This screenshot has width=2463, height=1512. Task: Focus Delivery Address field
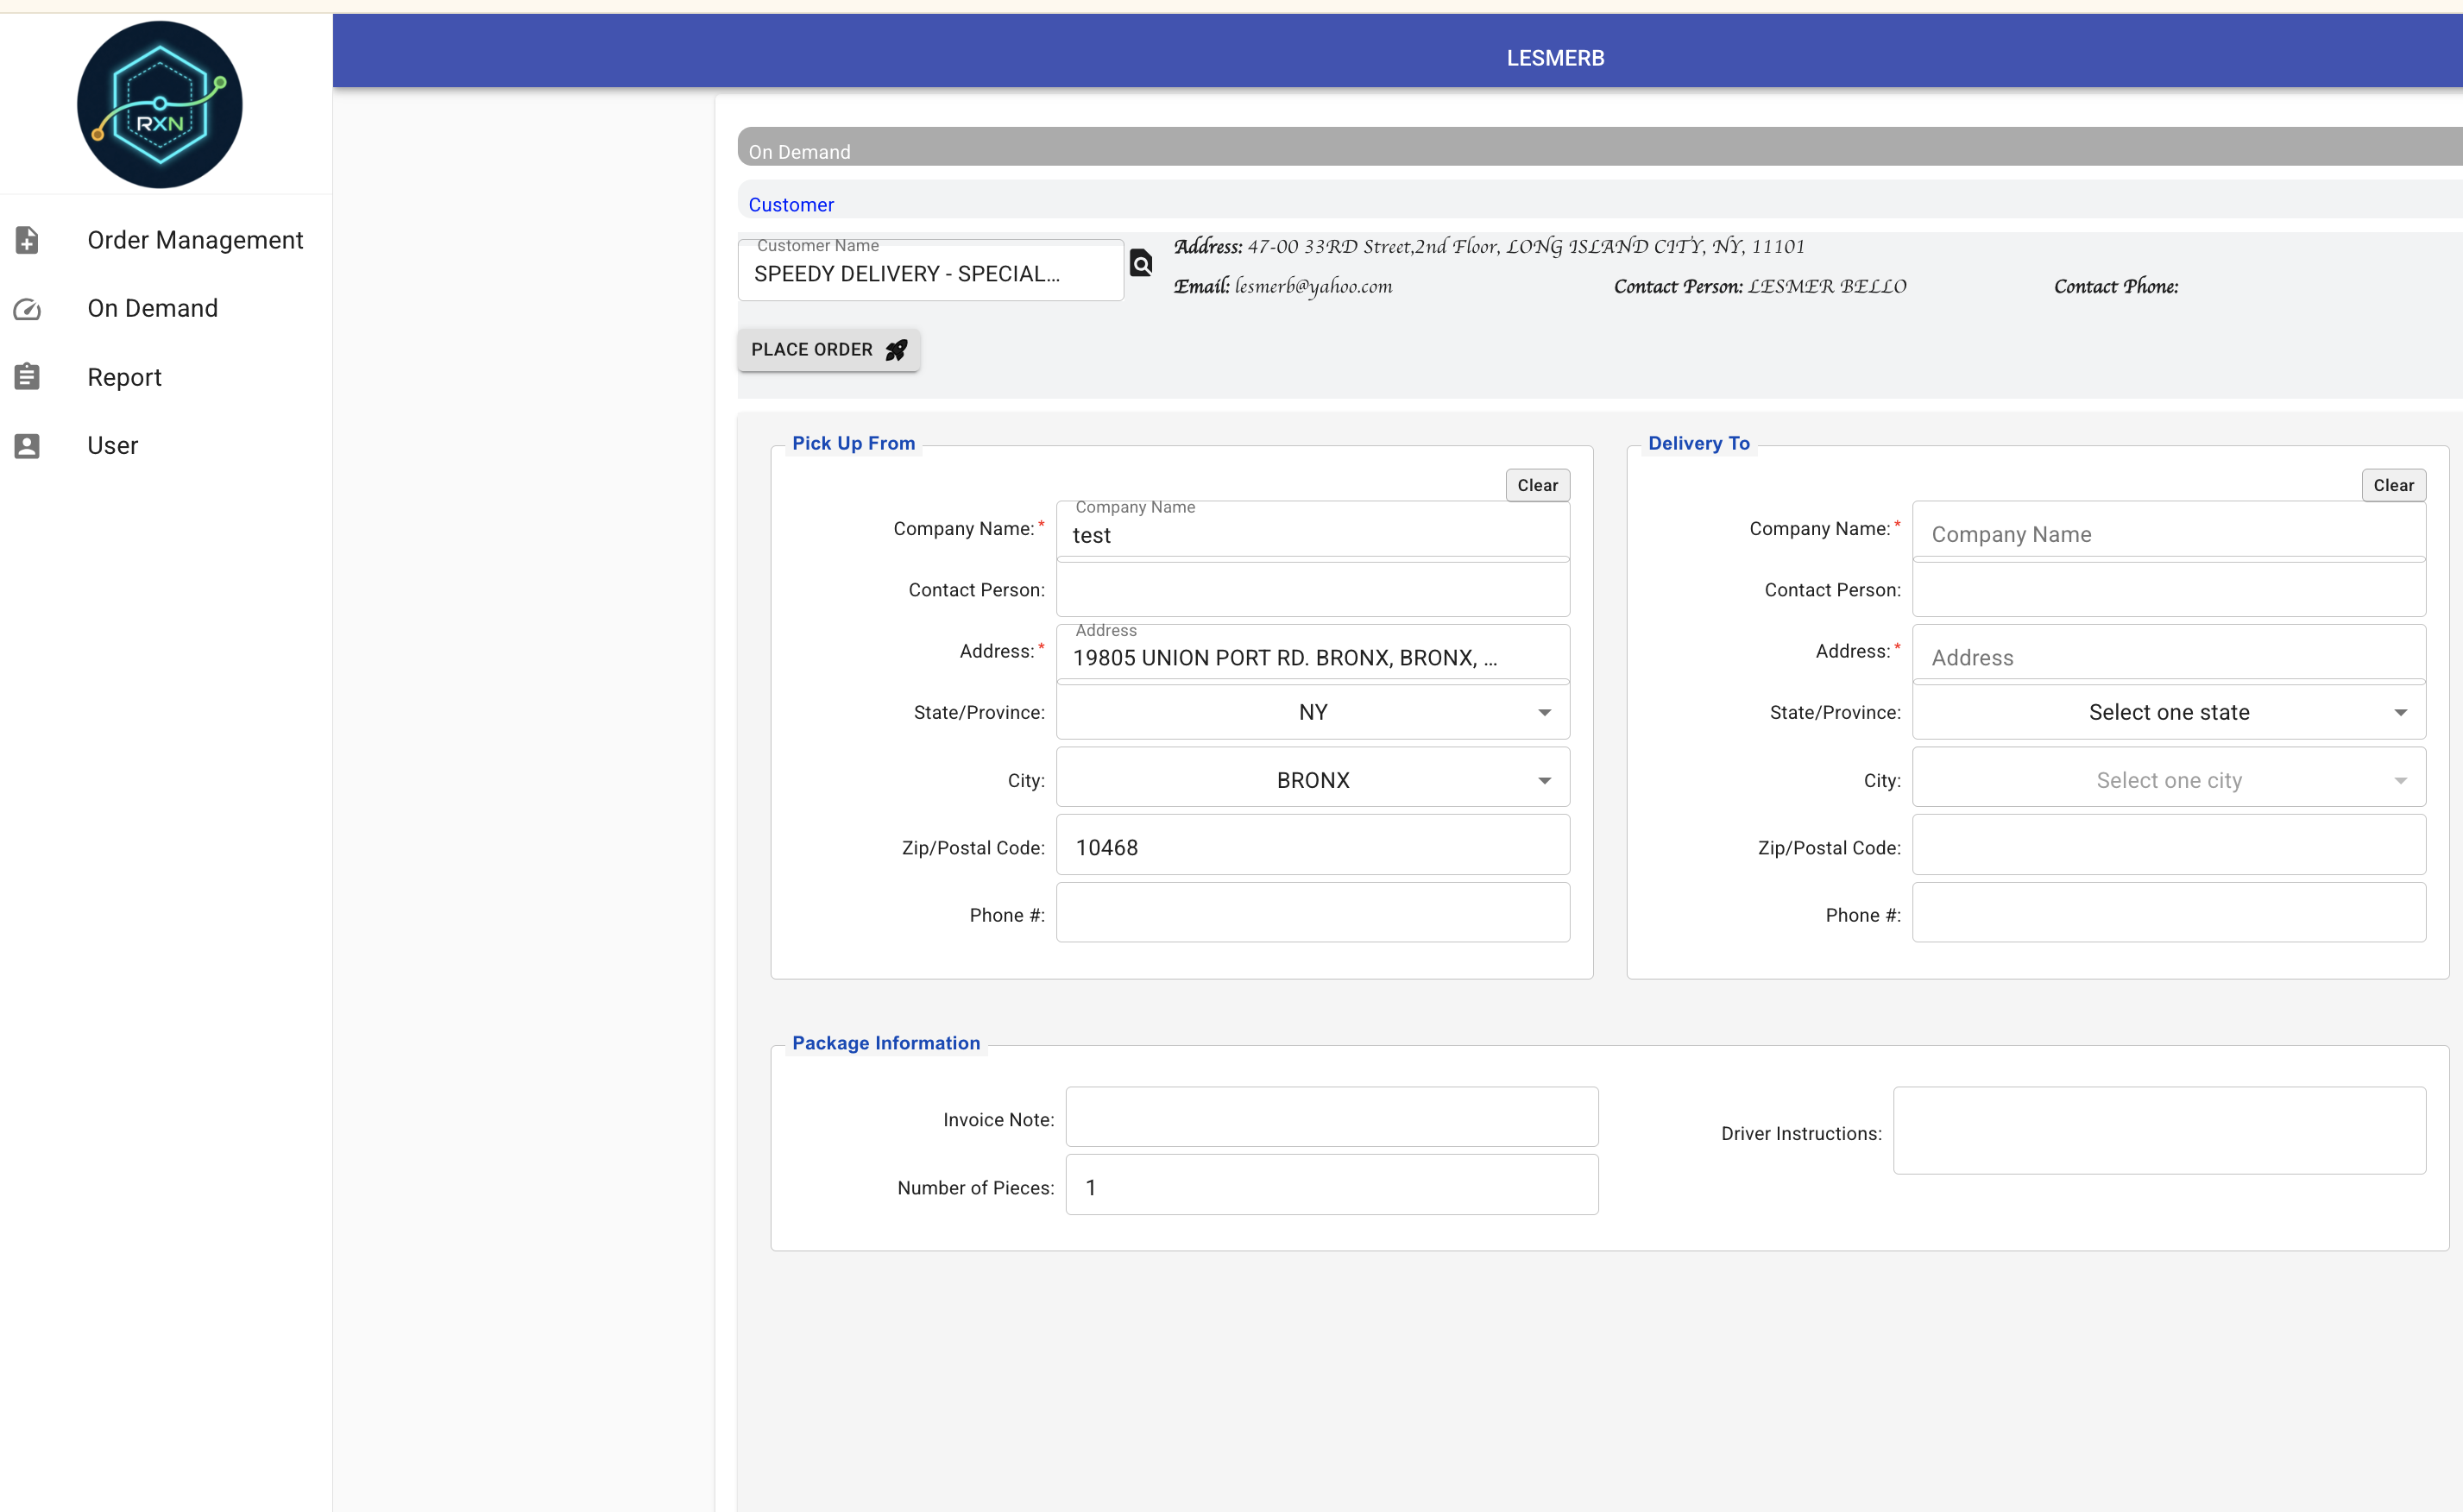[2168, 653]
